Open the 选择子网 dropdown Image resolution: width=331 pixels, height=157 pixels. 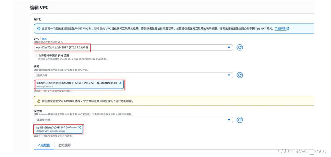(x=133, y=75)
